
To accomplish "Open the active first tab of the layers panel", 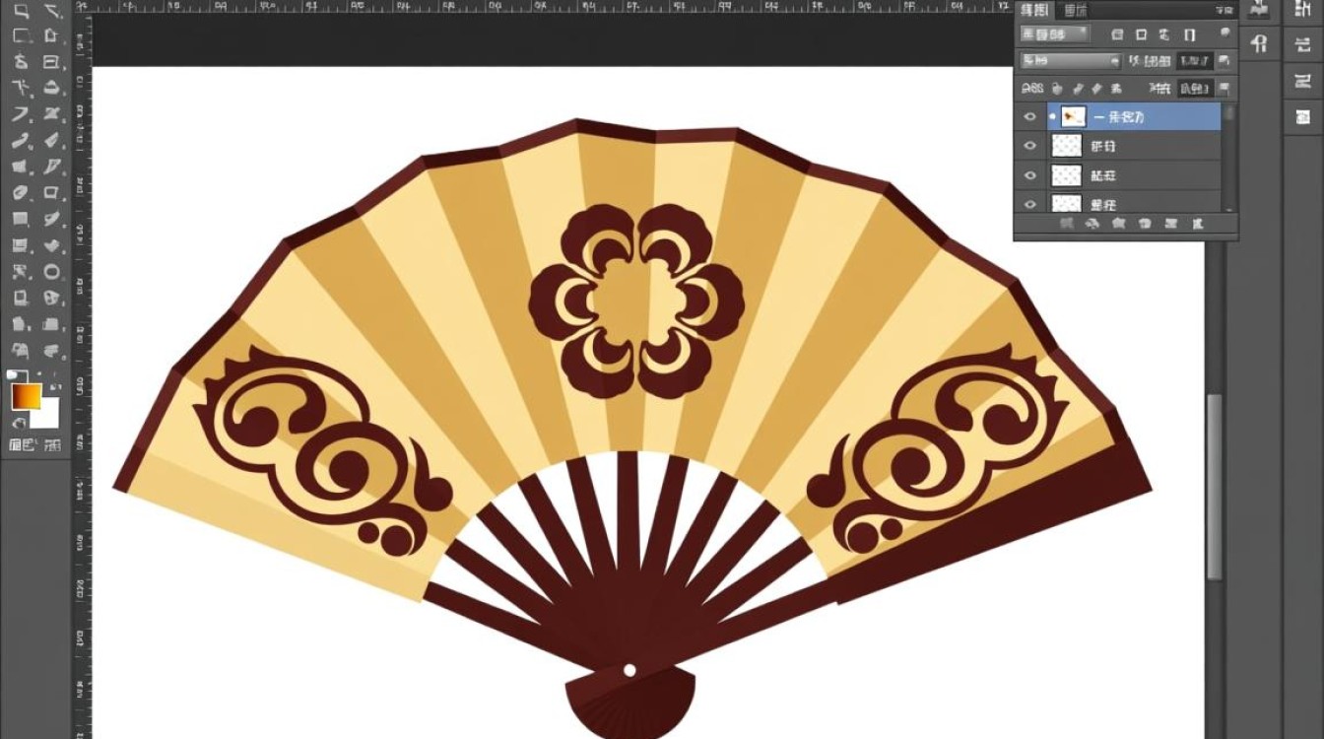I will coord(1034,11).
